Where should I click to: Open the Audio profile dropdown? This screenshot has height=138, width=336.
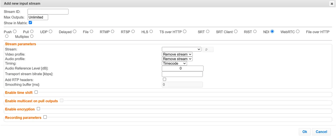[x=177, y=59]
